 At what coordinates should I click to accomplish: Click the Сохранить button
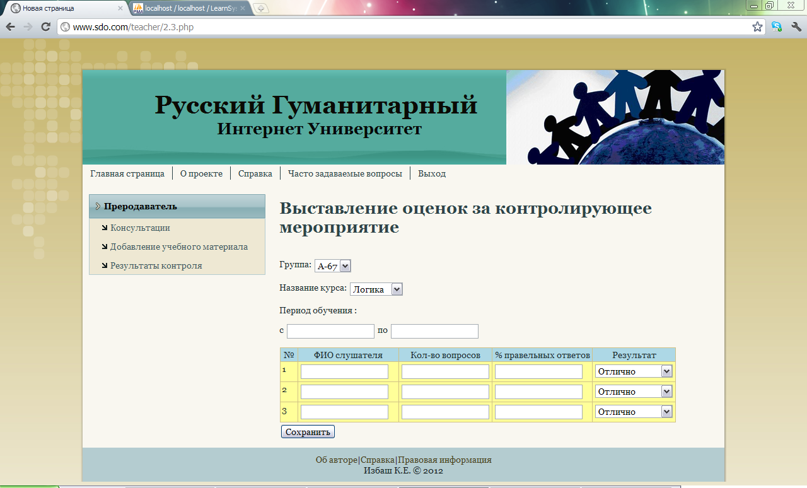pos(308,432)
